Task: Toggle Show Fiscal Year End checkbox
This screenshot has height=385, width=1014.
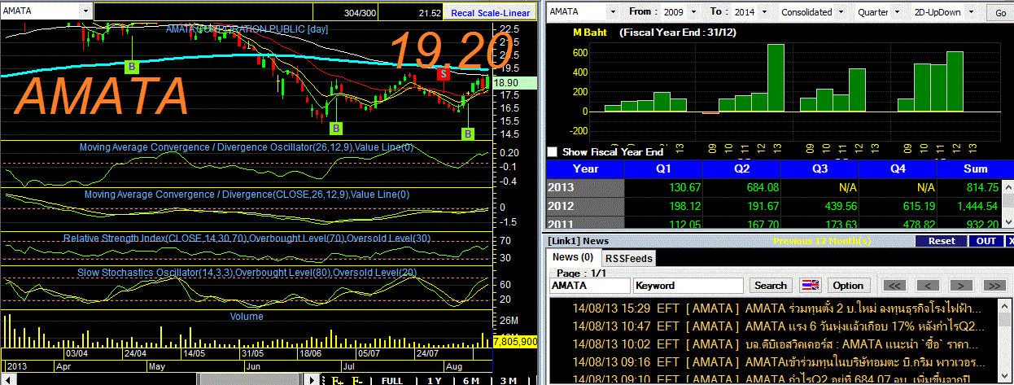Action: [553, 151]
